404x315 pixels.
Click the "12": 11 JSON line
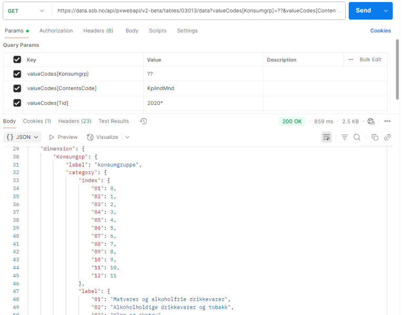[x=104, y=276]
